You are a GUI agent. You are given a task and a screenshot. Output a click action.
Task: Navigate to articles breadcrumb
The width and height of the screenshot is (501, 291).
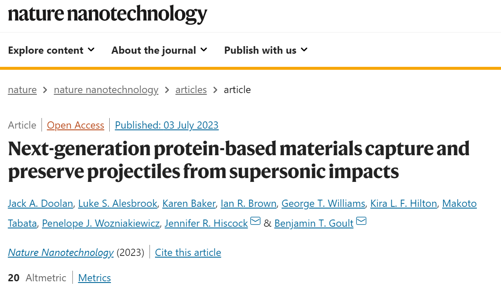pos(191,90)
